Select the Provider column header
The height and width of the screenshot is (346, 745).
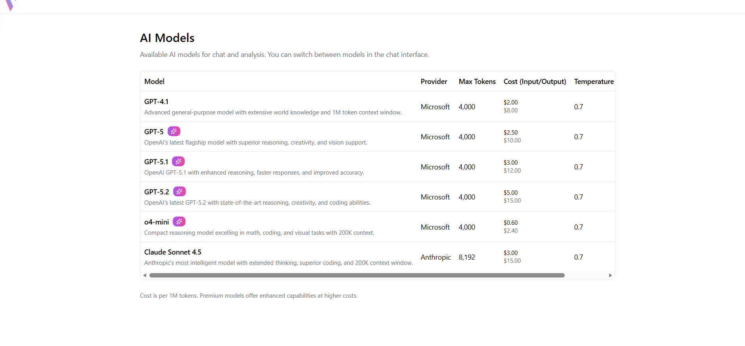(x=434, y=82)
